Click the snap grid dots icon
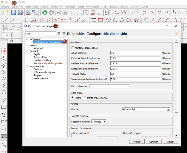187x153 pixels. [x=4, y=50]
